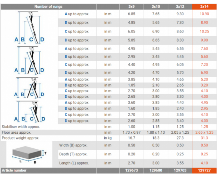
Task: Click stabiliser width value 1.00
Action: (132, 127)
